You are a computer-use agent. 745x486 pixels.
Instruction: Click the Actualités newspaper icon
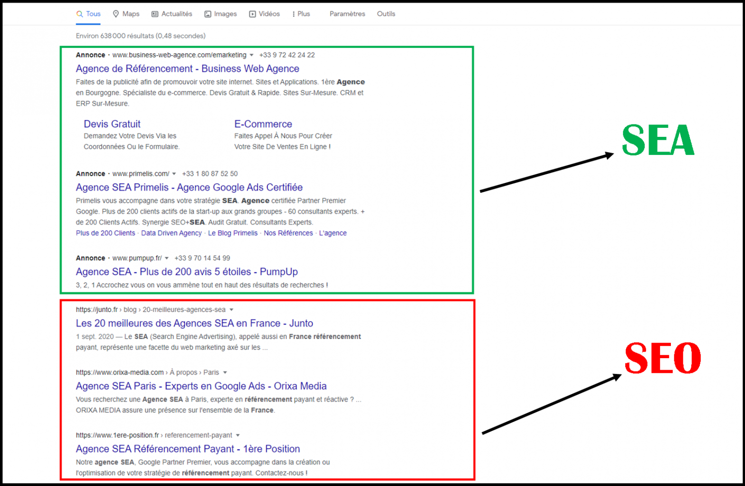tap(154, 14)
